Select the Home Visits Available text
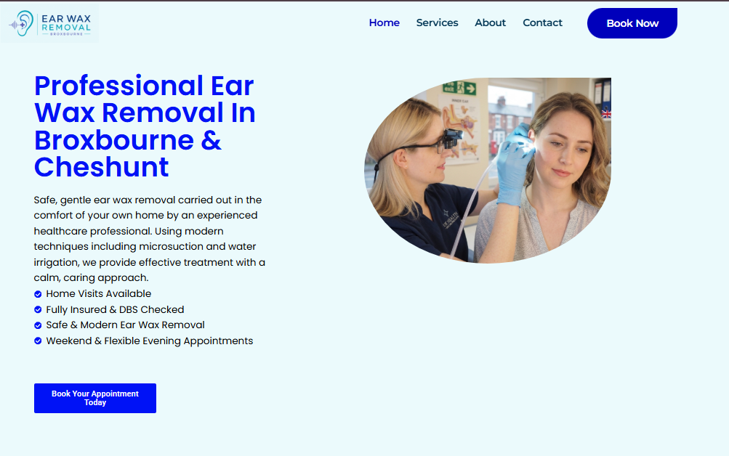729x456 pixels. tap(99, 294)
